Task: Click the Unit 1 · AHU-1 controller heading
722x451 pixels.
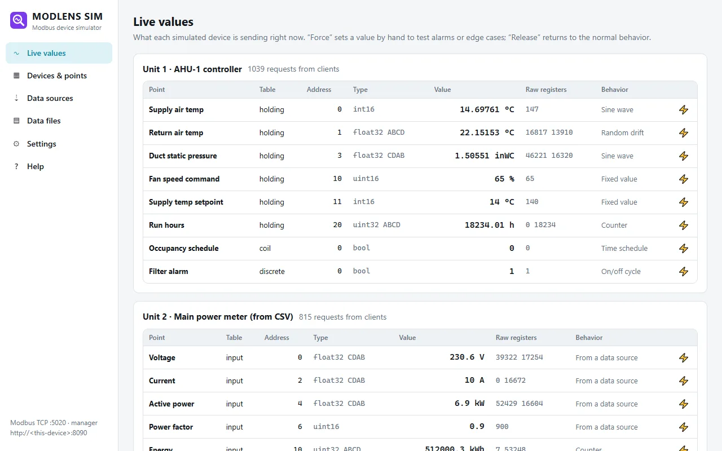Action: tap(192, 69)
